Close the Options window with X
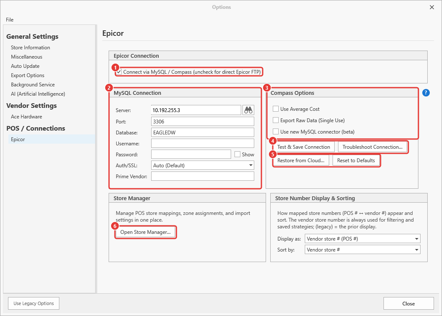The image size is (442, 316). [x=432, y=7]
